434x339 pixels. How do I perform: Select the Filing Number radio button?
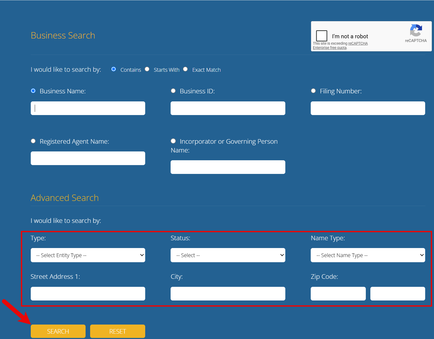[313, 91]
